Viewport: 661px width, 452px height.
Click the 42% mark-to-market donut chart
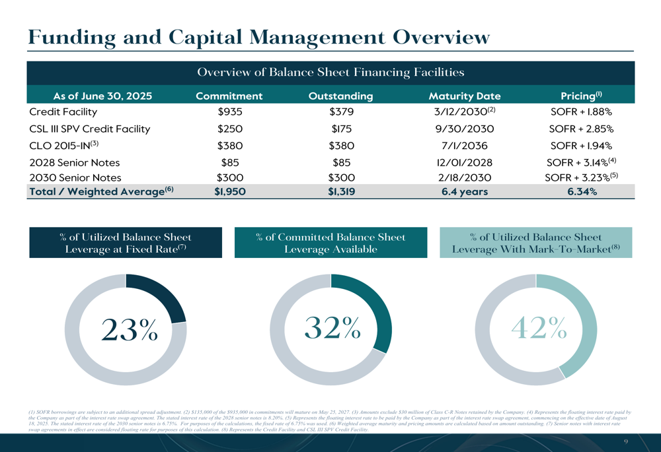tap(536, 329)
